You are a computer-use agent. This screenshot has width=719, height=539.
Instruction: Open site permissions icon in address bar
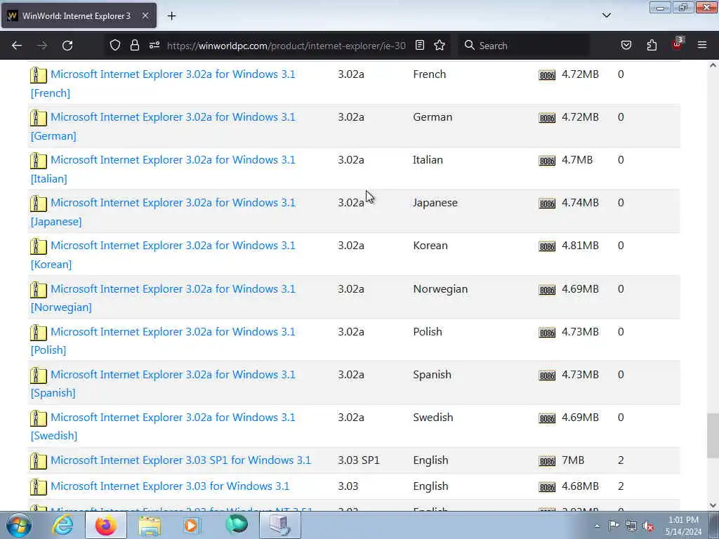tap(154, 46)
